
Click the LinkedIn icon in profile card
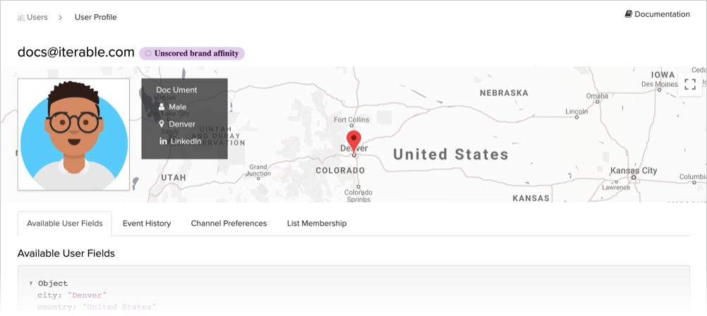(x=163, y=141)
